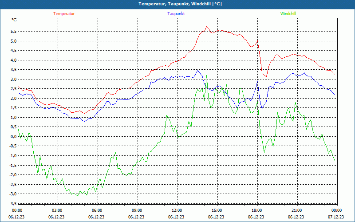Click the blue dew point peak near 13:30

(197, 71)
